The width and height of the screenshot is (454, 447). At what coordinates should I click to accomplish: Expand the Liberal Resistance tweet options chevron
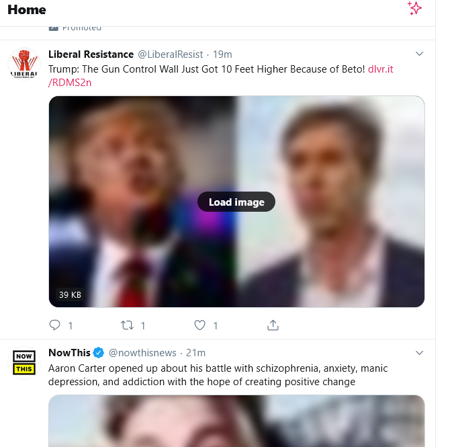419,54
